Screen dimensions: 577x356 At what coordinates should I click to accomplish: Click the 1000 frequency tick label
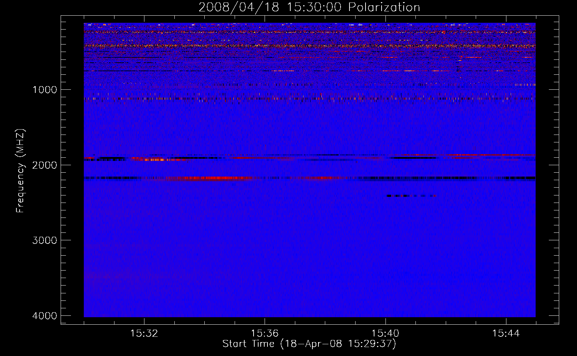pos(45,90)
